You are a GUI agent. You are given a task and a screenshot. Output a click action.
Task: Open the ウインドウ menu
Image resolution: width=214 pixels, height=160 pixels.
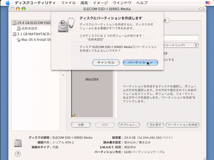(122, 3)
